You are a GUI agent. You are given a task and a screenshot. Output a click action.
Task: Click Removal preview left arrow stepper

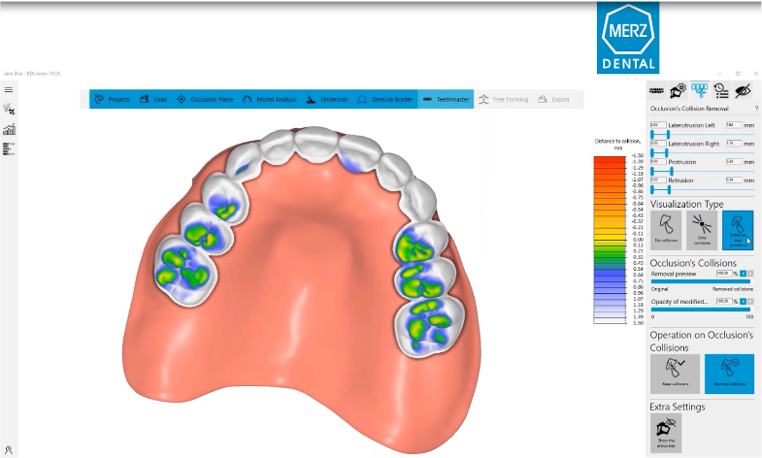point(742,276)
